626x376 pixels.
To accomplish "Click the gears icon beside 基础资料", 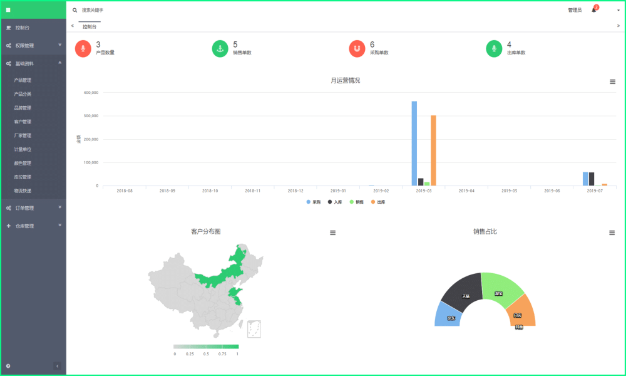I will click(x=8, y=63).
